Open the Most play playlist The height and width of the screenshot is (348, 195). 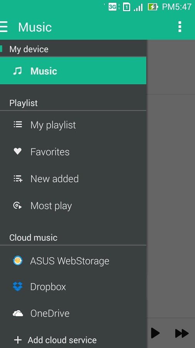73,206
